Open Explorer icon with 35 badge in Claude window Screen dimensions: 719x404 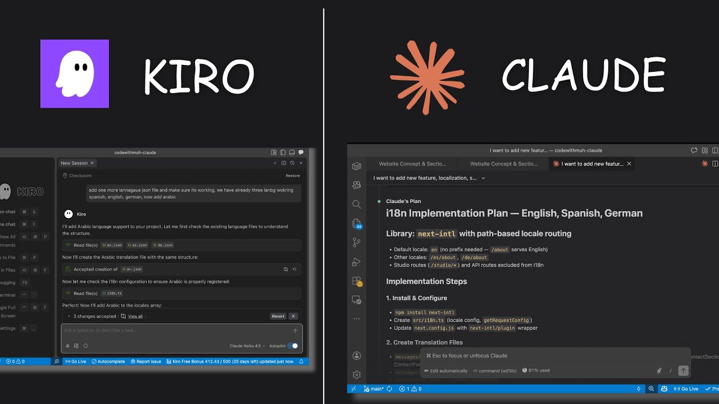point(357,223)
